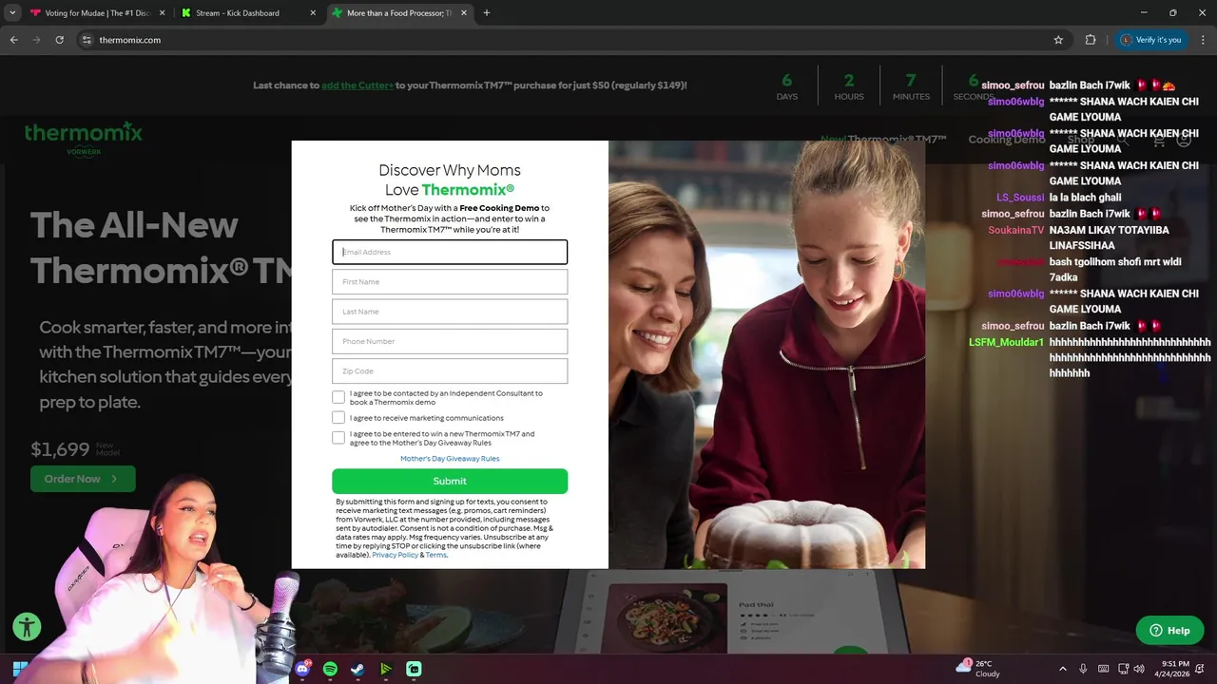This screenshot has width=1217, height=684.
Task: Close the Voting for Mudae tab
Action: coord(162,13)
